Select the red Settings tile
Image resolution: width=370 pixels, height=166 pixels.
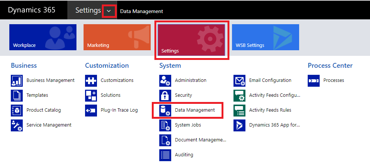[x=191, y=40]
